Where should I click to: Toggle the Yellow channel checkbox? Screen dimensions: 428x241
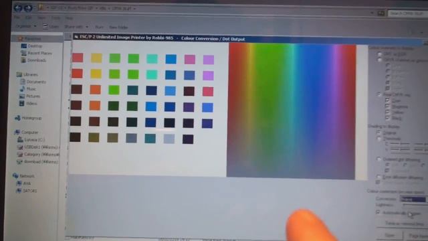[387, 112]
